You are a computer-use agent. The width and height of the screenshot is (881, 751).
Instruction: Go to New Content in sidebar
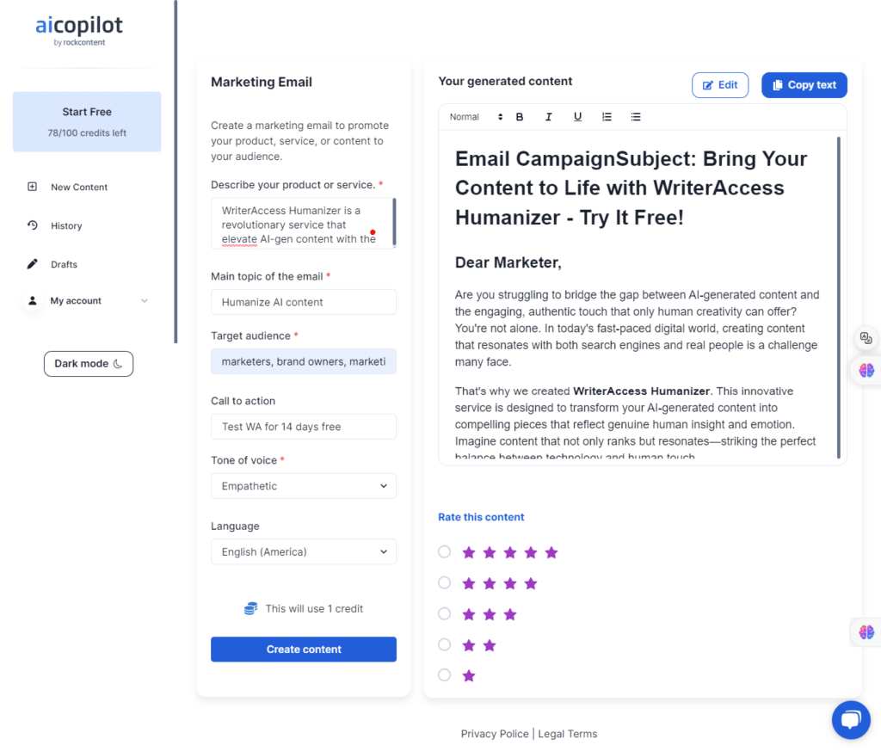pos(78,188)
